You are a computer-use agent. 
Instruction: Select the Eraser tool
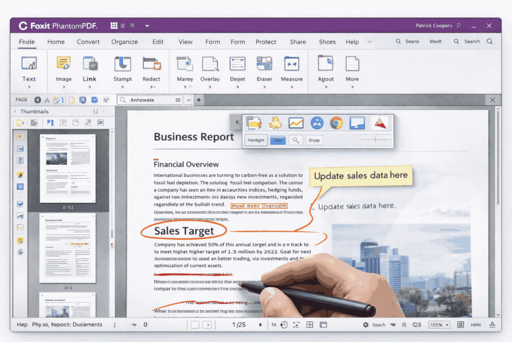pos(264,68)
